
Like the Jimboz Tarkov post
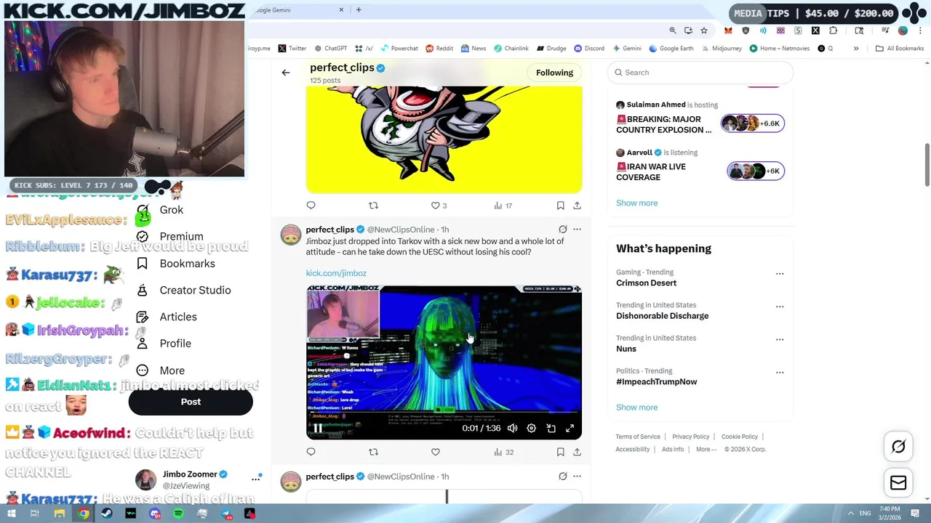[x=435, y=452]
